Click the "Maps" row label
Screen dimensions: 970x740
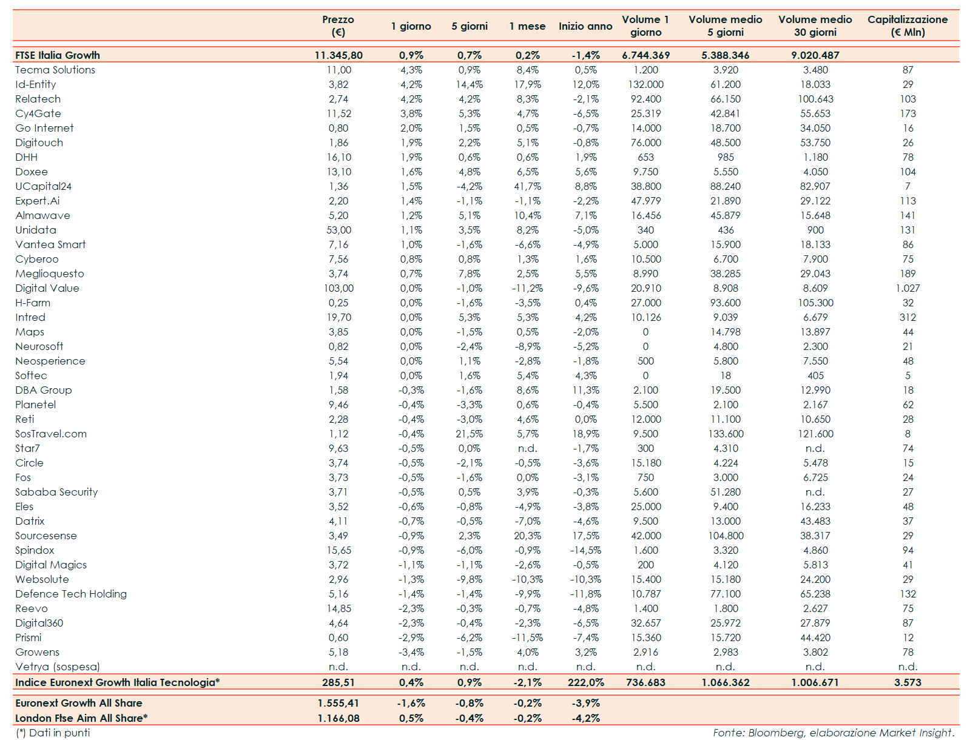(30, 332)
